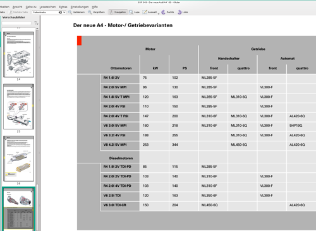
Task: Click the thumbnail search input field
Action: [x=16, y=23]
